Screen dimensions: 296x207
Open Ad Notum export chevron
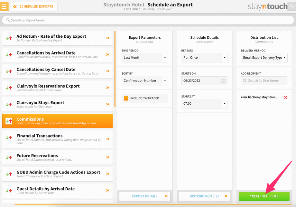pyautogui.click(x=107, y=38)
